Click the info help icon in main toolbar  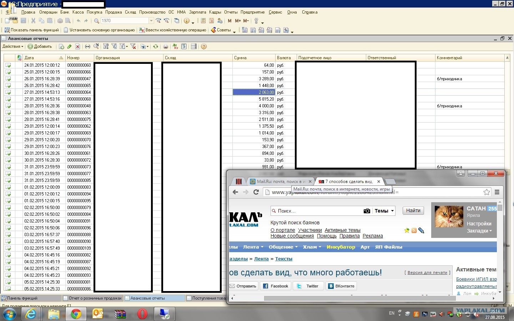pos(186,21)
